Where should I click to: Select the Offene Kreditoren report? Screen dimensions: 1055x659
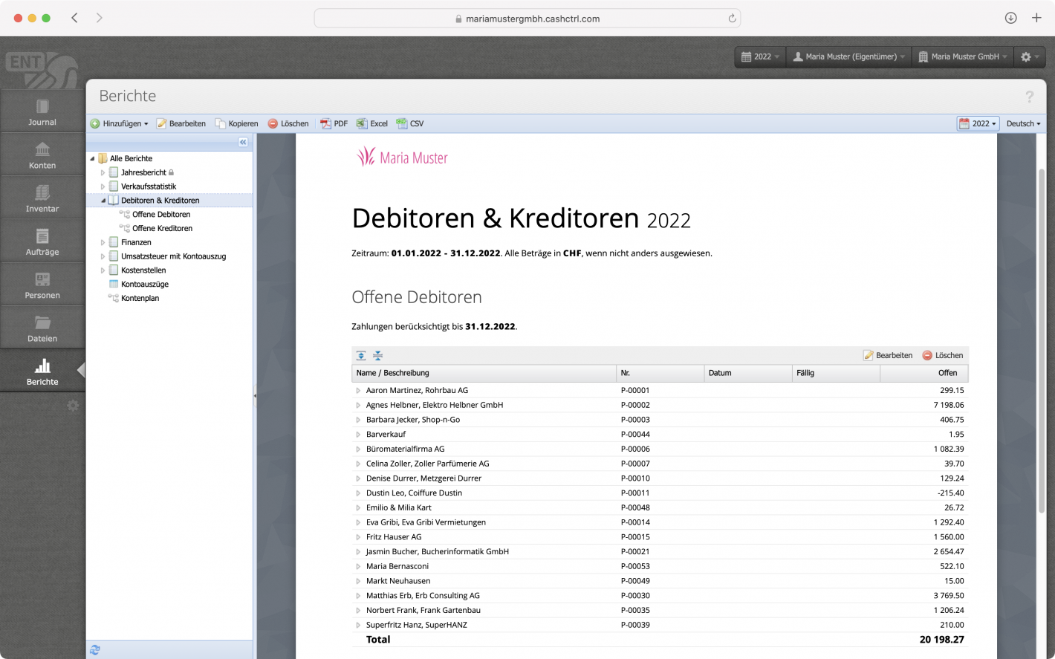tap(160, 228)
